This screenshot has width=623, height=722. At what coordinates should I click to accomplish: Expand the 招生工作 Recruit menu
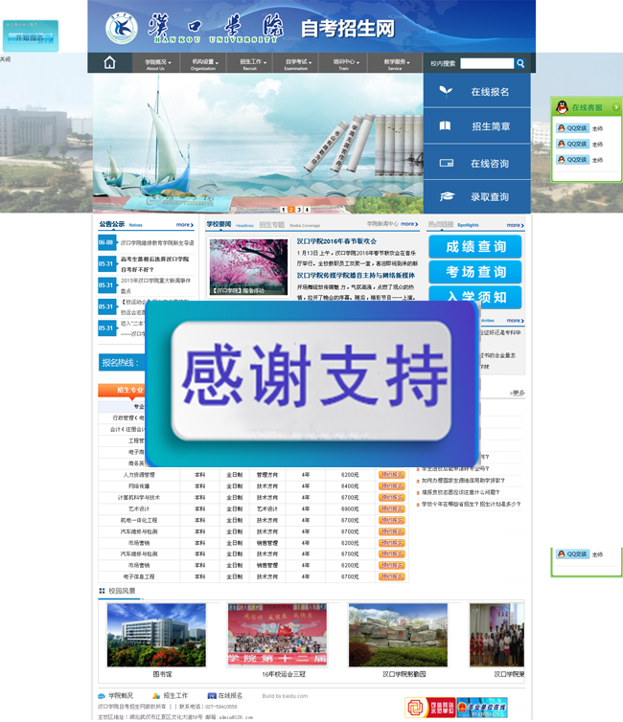tap(252, 63)
